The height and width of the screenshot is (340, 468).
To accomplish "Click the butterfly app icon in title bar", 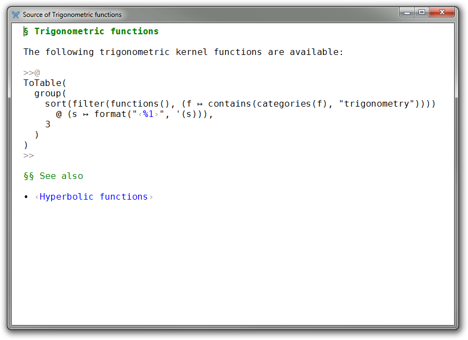I will (16, 15).
